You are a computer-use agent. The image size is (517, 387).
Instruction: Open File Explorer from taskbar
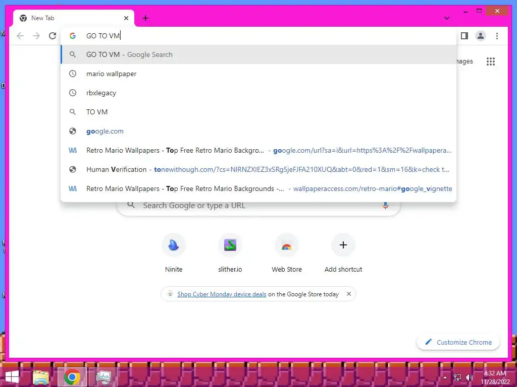[x=41, y=377]
